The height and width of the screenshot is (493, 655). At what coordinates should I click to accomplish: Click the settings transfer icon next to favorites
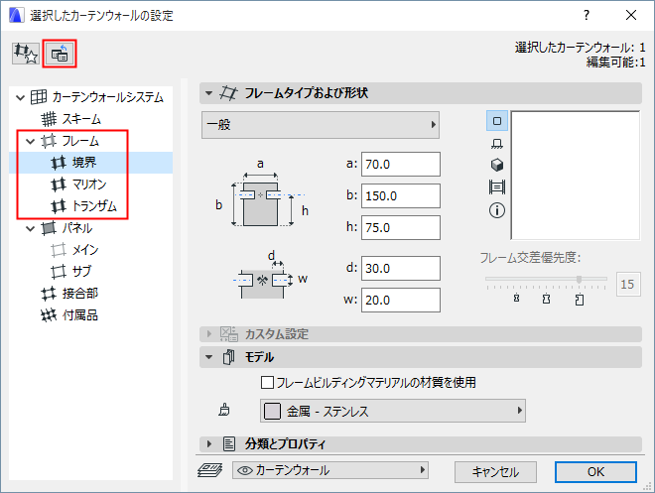60,54
